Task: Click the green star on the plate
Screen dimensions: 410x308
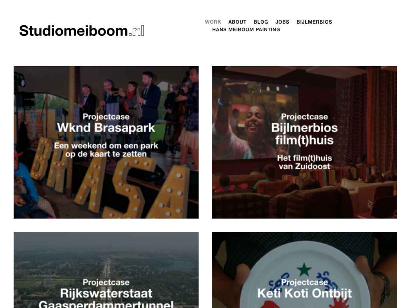Action: click(304, 269)
